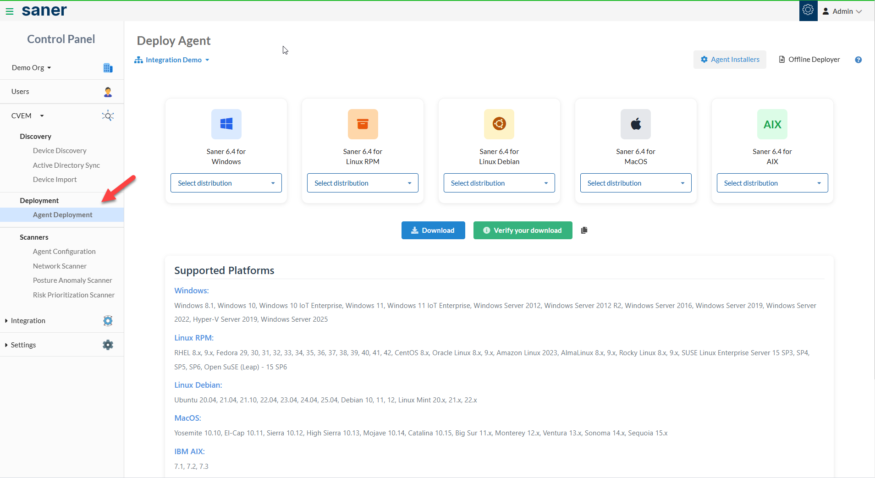Click the Apple MacOS icon
Viewport: 875px width, 478px height.
pos(636,124)
